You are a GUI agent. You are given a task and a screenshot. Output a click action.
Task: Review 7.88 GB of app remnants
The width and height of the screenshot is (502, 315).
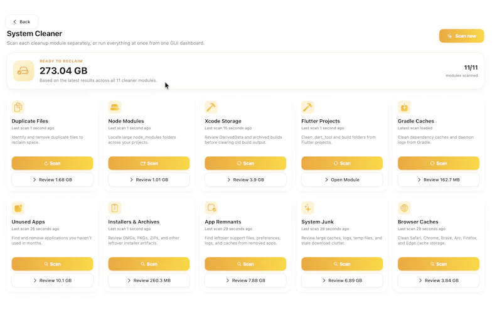[245, 280]
